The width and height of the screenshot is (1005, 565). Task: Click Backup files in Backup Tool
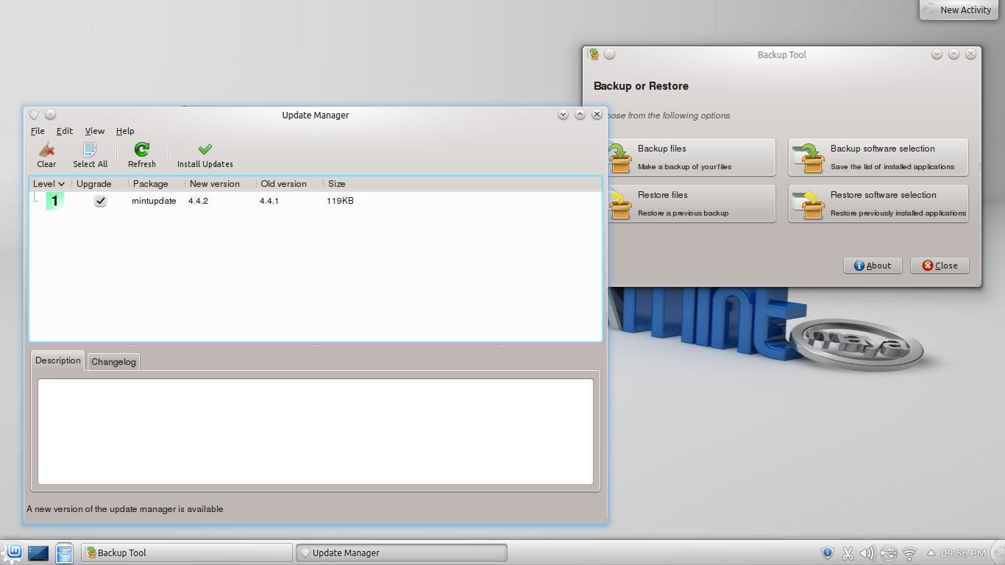691,157
